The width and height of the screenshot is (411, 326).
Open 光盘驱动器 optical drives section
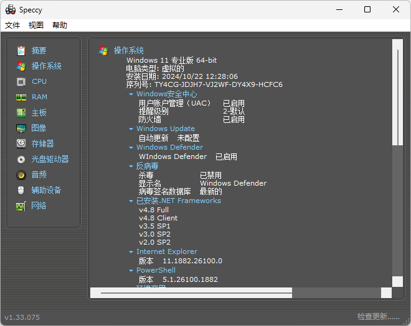point(50,159)
